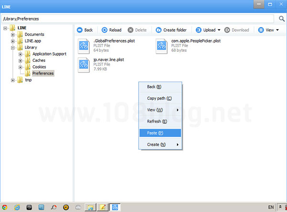This screenshot has width=287, height=212.
Task: Expand the Application Support tree node
Action: point(20,54)
